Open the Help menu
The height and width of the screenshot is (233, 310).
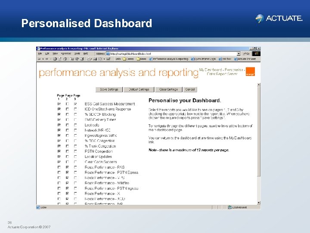tap(85, 54)
